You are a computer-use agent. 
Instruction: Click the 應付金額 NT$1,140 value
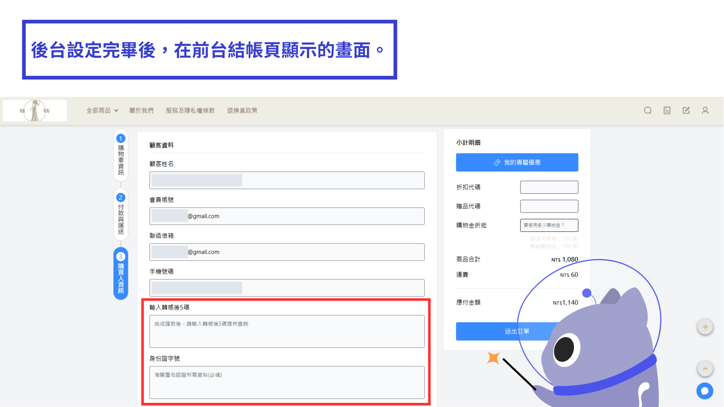point(565,303)
